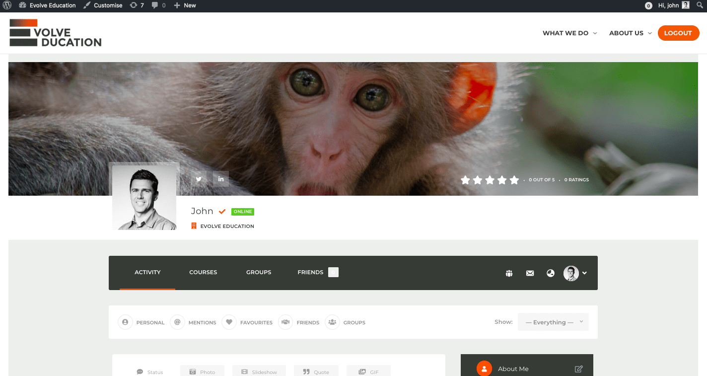Image resolution: width=707 pixels, height=376 pixels.
Task: Switch to the Activity tab
Action: point(147,272)
